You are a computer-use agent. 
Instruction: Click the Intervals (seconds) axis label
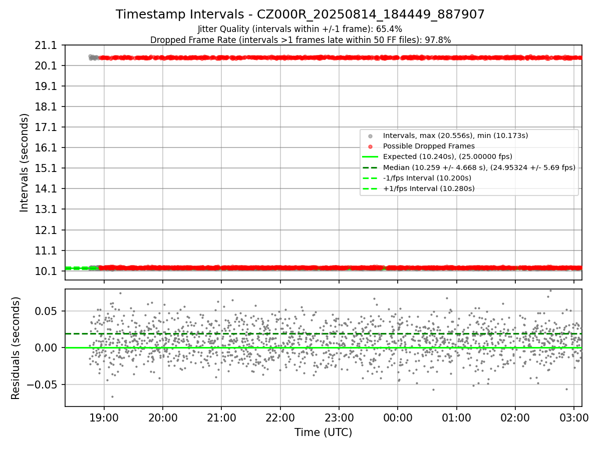pos(24,162)
